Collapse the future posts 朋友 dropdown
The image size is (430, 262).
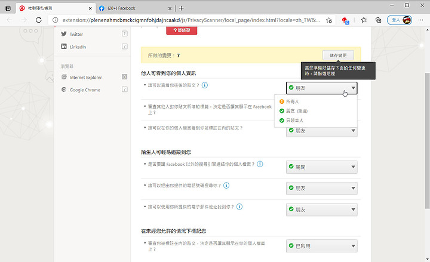pyautogui.click(x=322, y=88)
